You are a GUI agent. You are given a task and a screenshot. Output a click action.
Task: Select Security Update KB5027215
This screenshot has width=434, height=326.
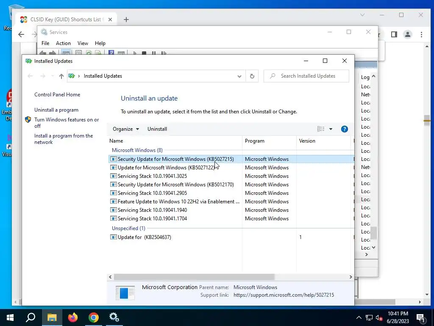[231, 159]
